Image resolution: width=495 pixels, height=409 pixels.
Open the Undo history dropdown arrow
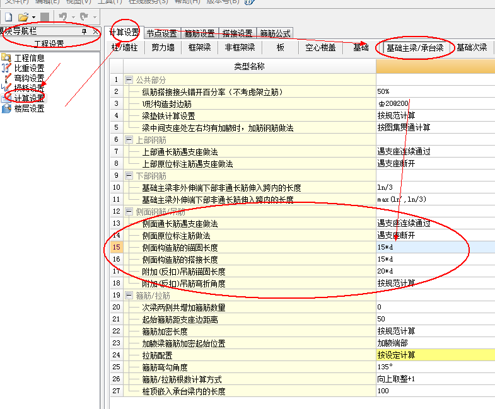pyautogui.click(x=73, y=18)
